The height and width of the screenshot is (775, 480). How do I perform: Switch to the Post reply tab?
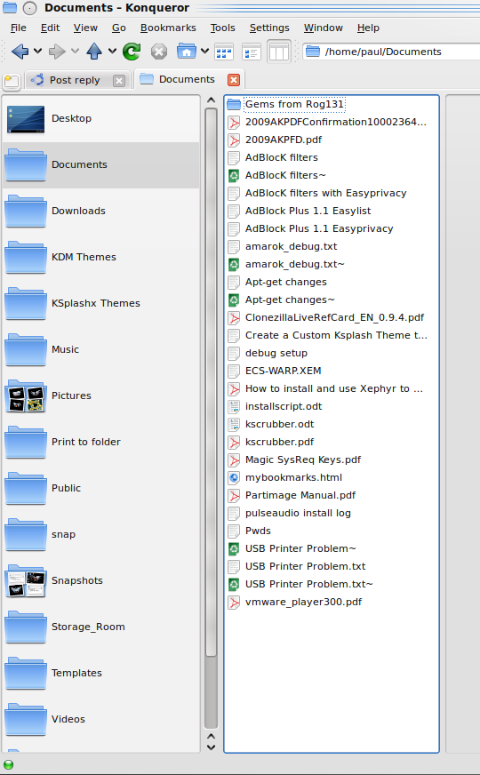coord(74,80)
